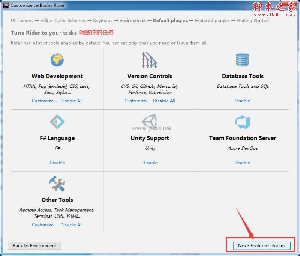Click the Database Tools cylinder icon

(242, 60)
